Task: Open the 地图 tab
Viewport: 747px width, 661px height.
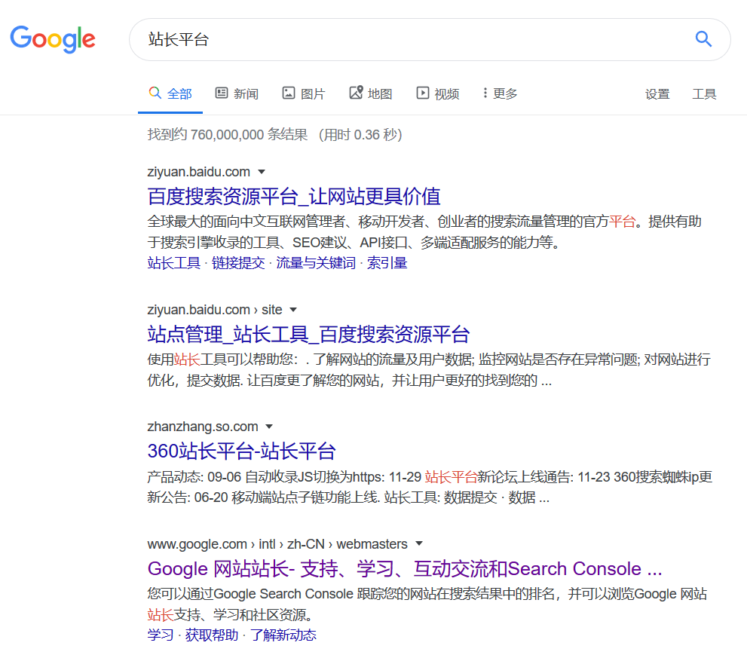Action: 371,93
